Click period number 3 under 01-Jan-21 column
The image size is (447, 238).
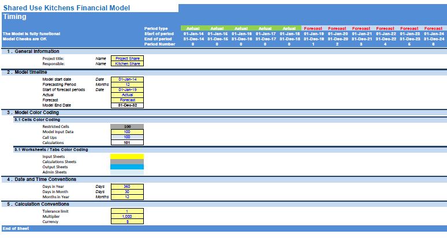361,44
